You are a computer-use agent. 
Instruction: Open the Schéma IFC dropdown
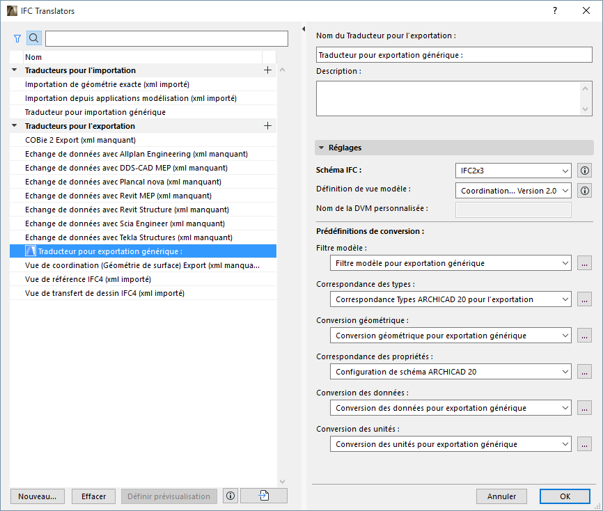513,171
